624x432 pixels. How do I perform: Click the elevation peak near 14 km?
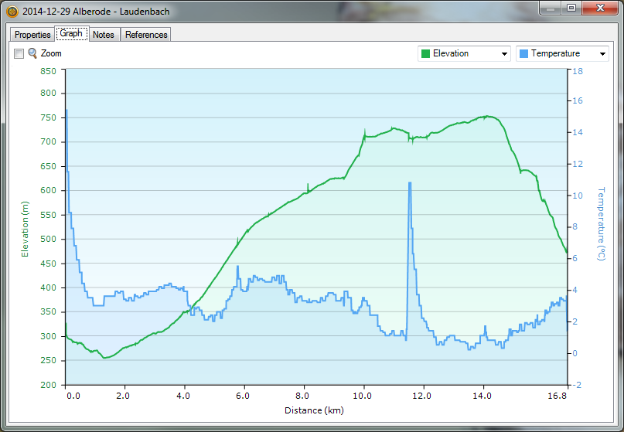pyautogui.click(x=486, y=117)
